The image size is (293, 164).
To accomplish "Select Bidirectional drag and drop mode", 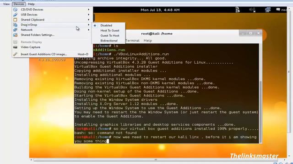I will (x=109, y=41).
